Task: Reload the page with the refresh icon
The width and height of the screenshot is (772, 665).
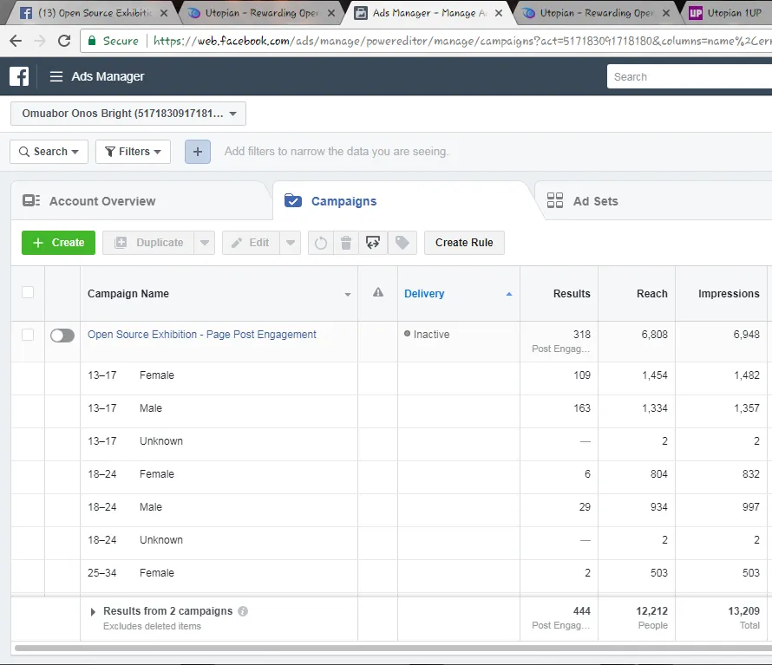Action: pos(64,41)
